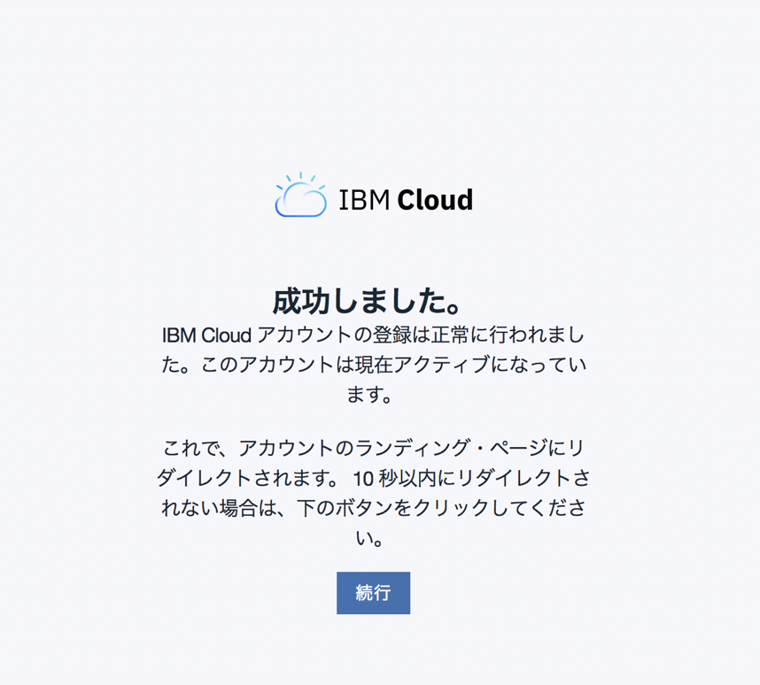The width and height of the screenshot is (760, 685).
Task: Click the bold 'Cloud' word in the logo
Action: (x=435, y=200)
